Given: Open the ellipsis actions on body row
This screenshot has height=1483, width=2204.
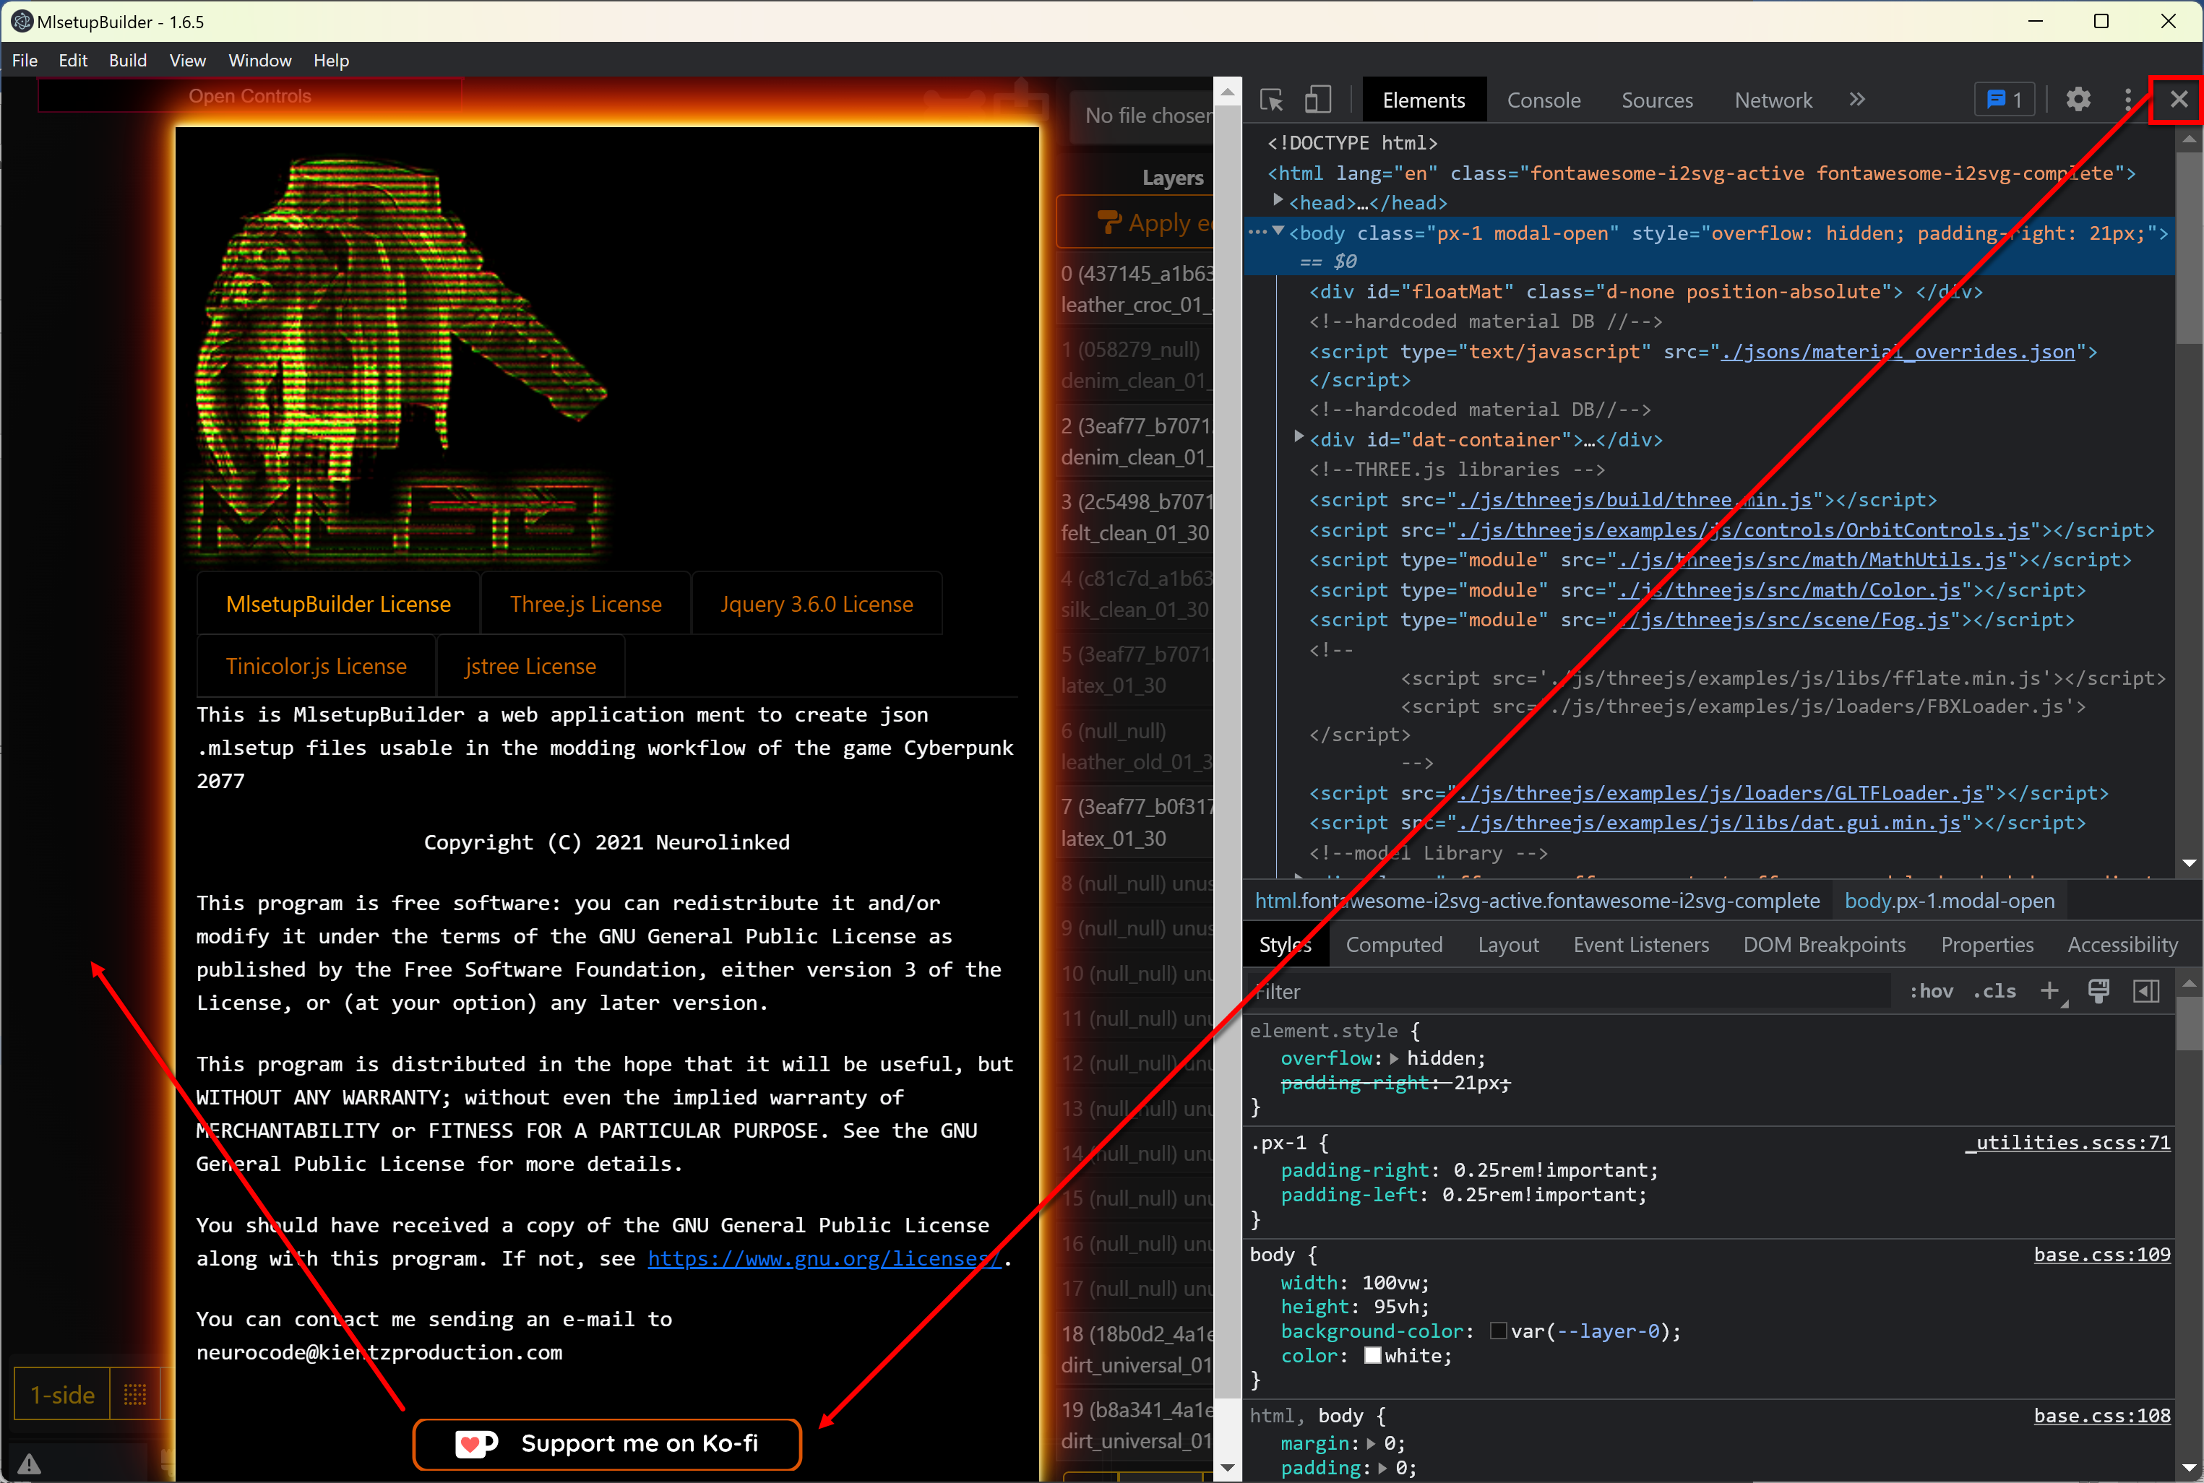Looking at the screenshot, I should pyautogui.click(x=1256, y=230).
